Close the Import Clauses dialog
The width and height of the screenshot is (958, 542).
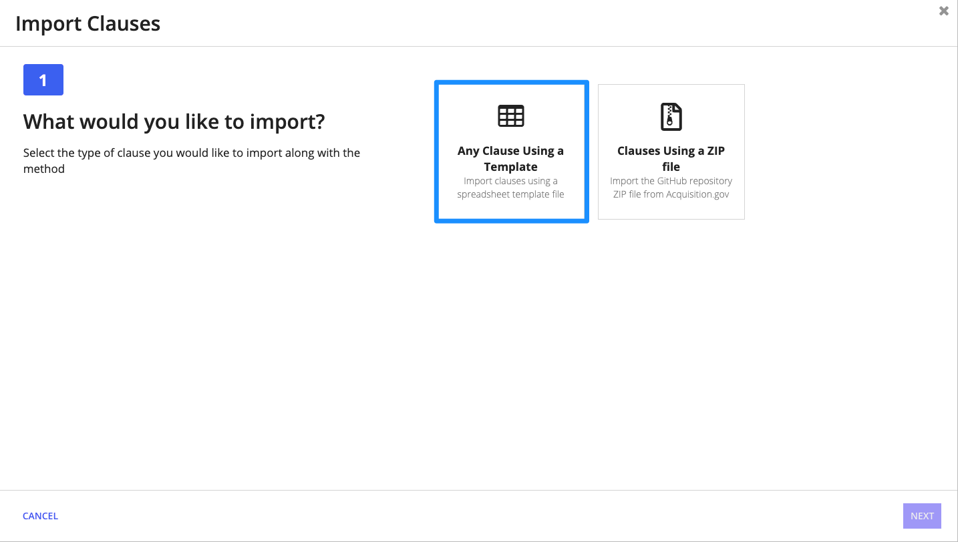pos(943,11)
